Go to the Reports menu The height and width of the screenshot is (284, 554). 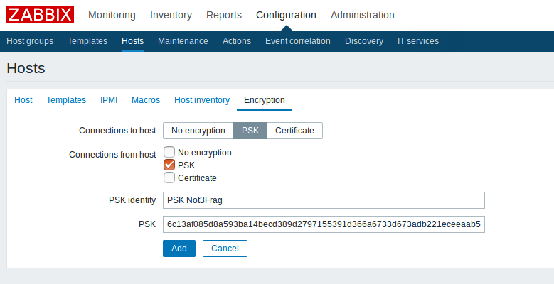coord(223,15)
